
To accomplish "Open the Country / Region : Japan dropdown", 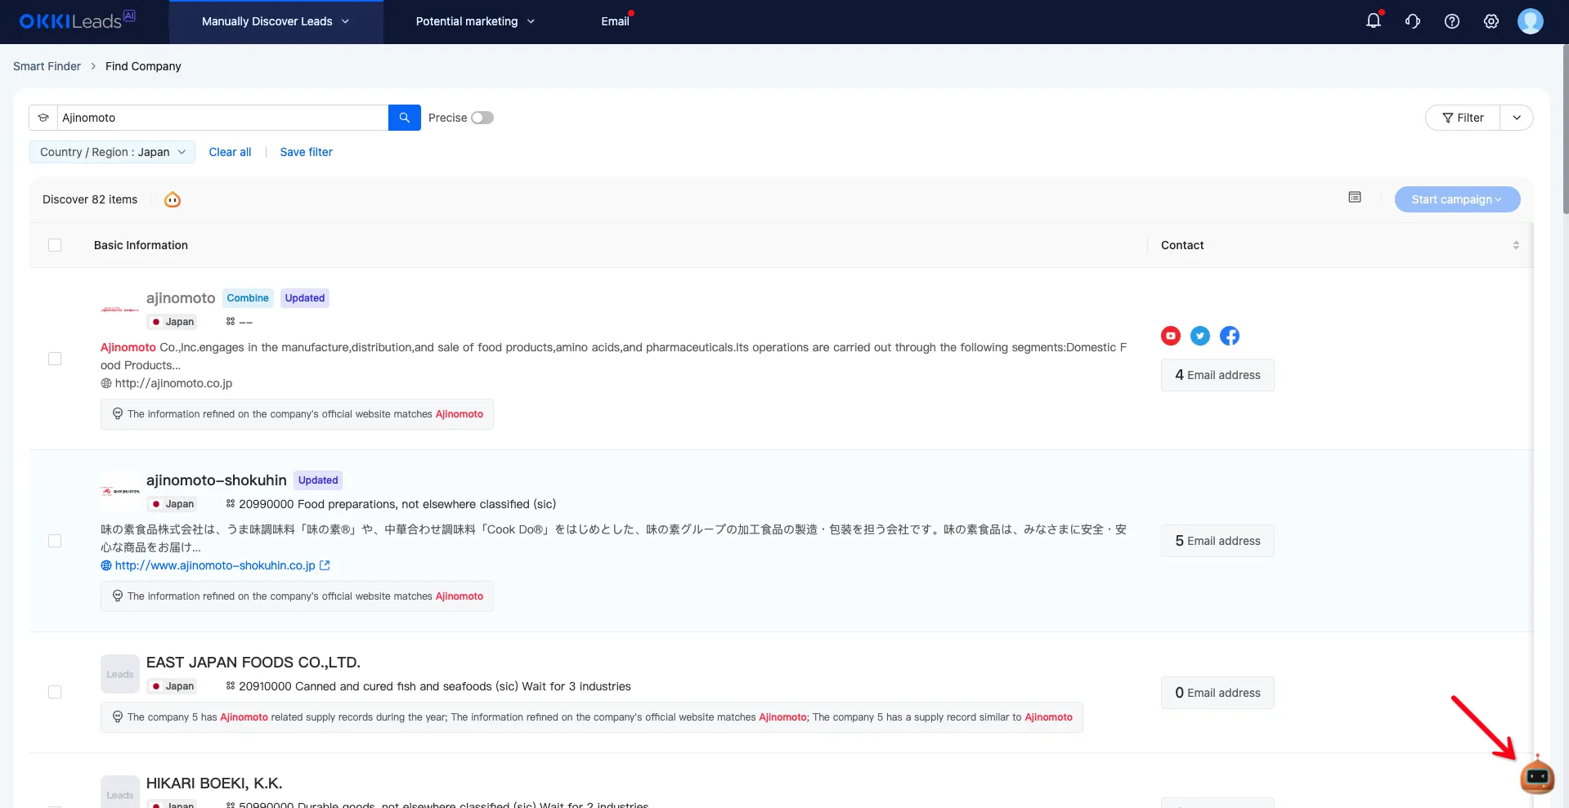I will [x=112, y=152].
